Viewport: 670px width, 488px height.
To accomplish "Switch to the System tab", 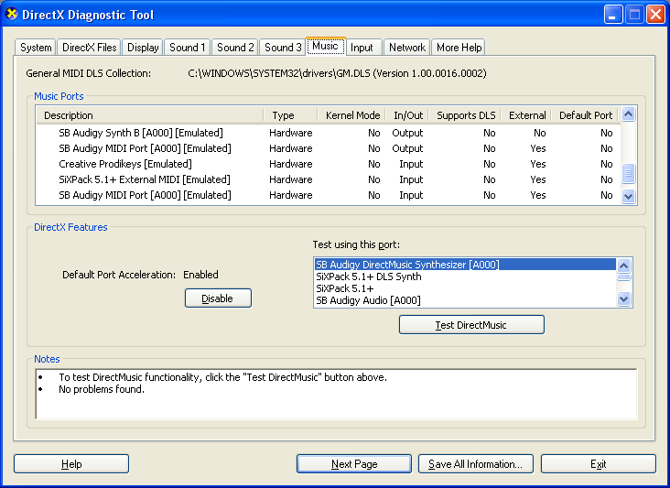I will point(36,48).
